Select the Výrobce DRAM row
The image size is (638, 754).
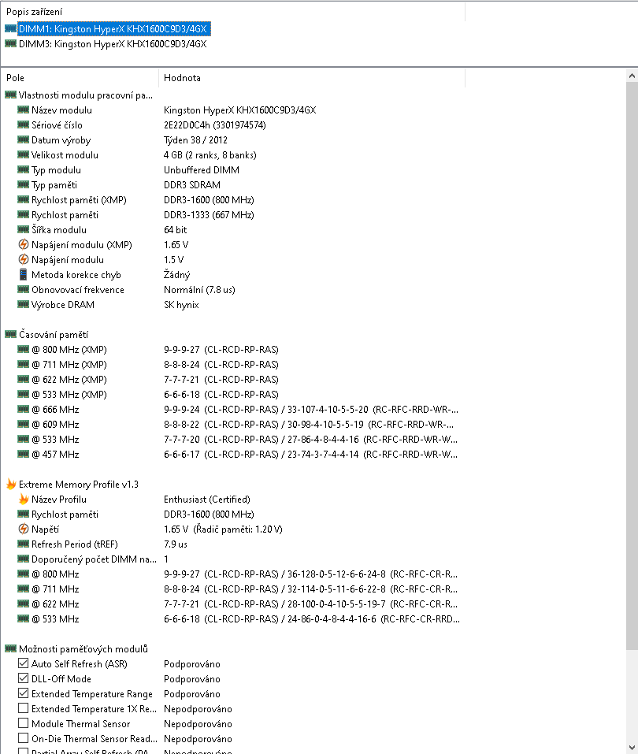point(77,305)
